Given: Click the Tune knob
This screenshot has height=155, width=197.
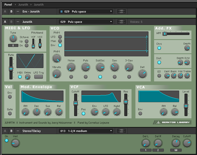Looking at the screenshot, I should 13,38.
